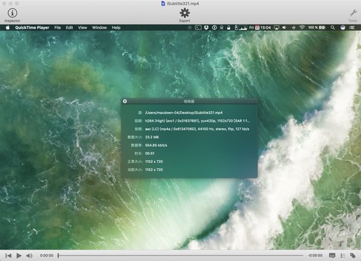The height and width of the screenshot is (261, 361).
Task: Click the clock showing 15:04
Action: (266, 27)
